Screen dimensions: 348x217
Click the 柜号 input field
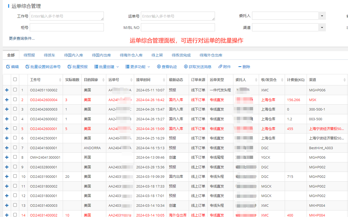pos(67,28)
